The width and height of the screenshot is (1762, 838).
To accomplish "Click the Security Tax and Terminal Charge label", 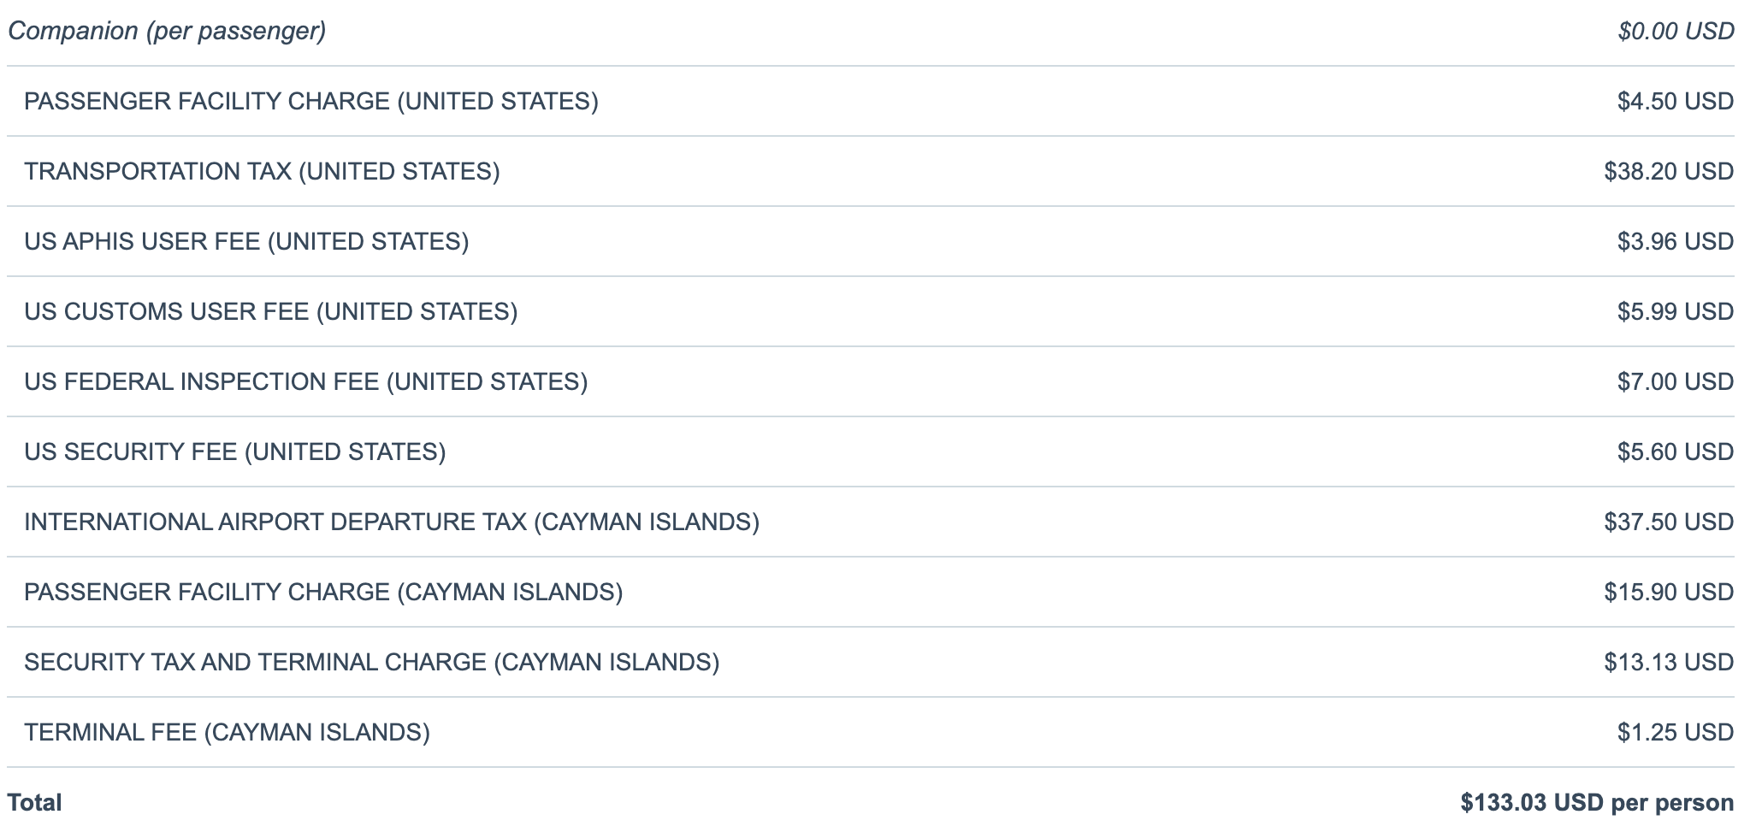I will pos(372,663).
